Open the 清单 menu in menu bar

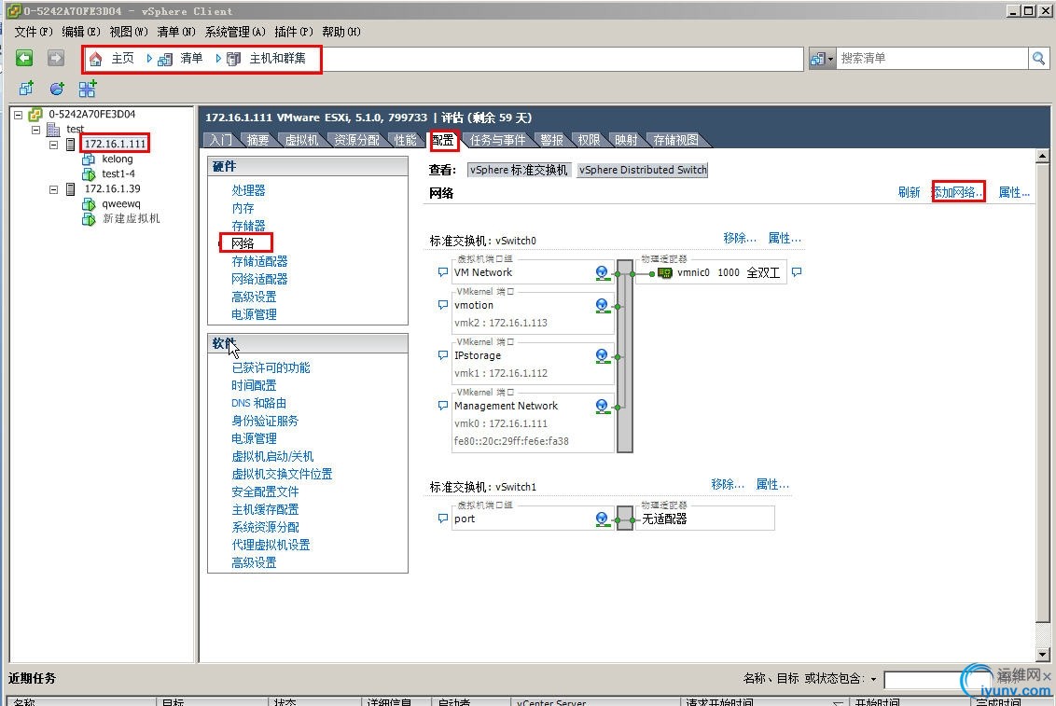176,32
